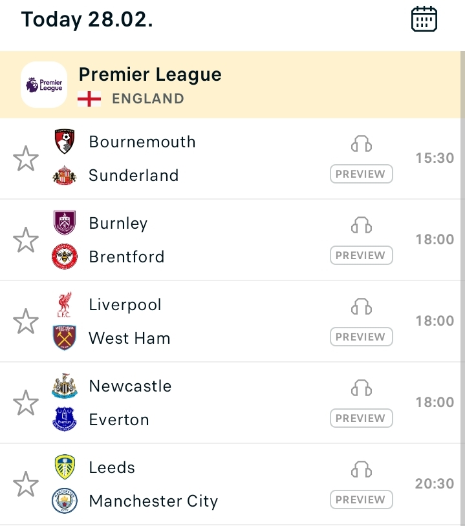
Task: Select the Manchester City team name
Action: [153, 501]
